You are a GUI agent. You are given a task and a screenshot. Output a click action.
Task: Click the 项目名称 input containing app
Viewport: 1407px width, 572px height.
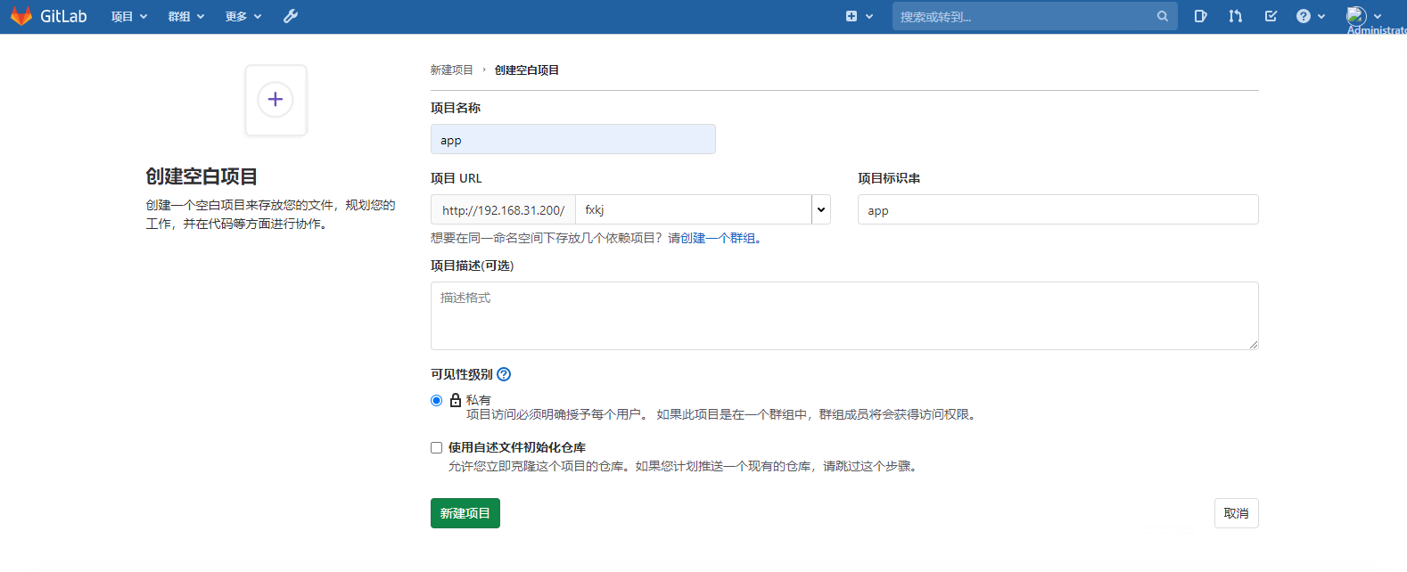point(573,139)
